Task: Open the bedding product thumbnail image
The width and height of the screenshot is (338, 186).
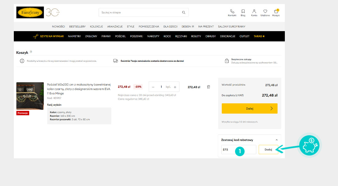Action: point(30,96)
